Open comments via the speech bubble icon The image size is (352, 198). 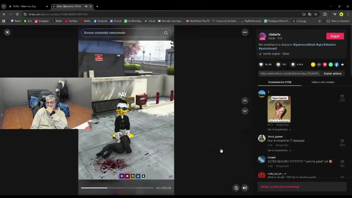tap(278, 64)
